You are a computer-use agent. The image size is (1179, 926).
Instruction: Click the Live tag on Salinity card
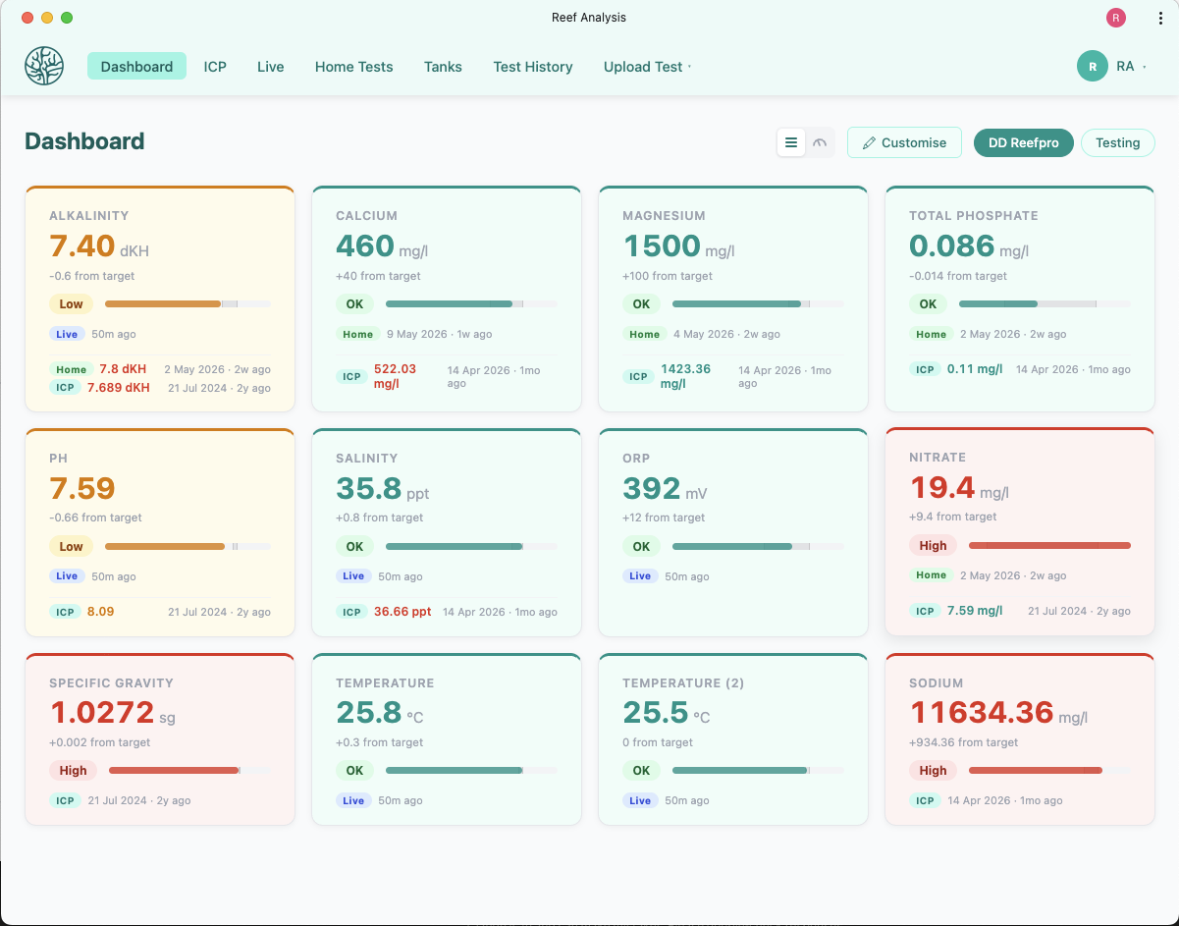tap(353, 576)
